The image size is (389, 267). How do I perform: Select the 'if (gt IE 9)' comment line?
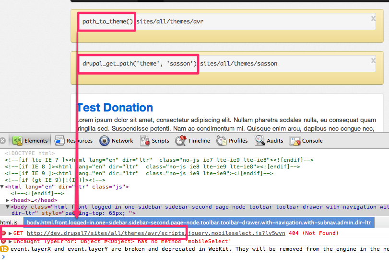55,180
